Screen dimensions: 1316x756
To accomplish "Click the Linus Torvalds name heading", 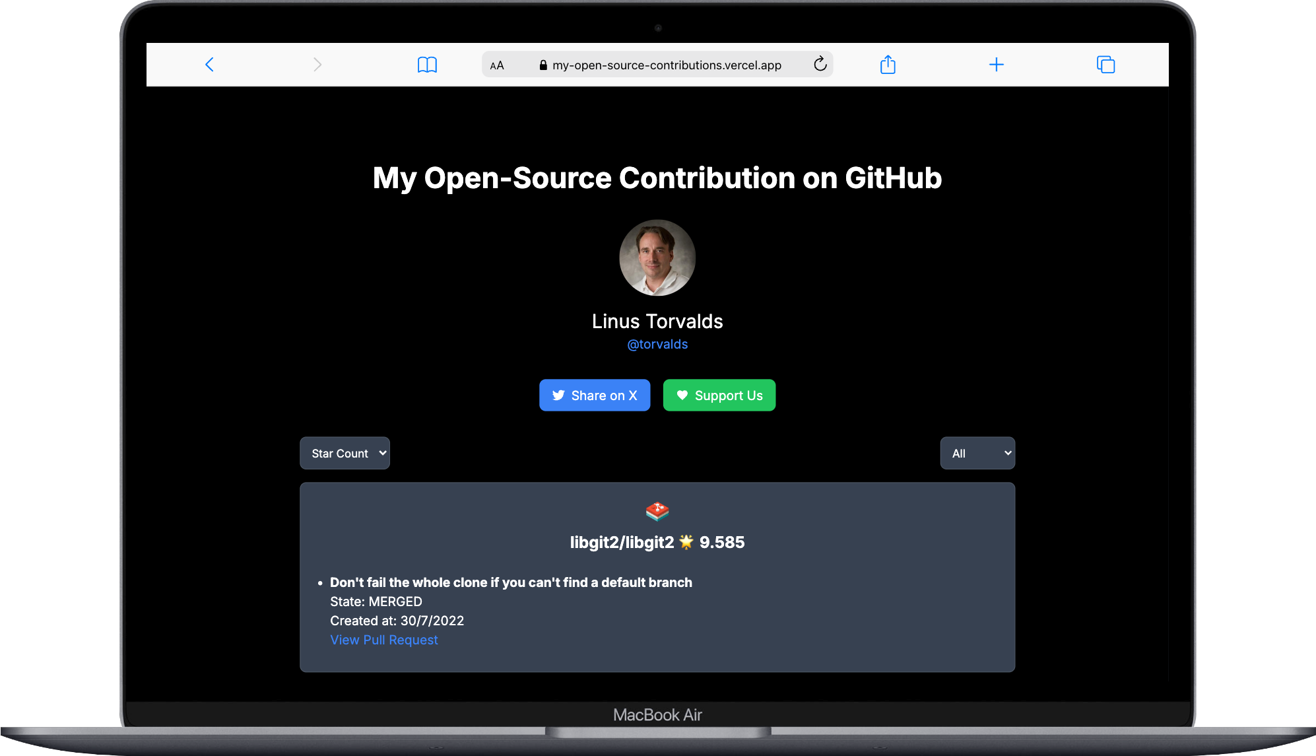I will click(x=657, y=322).
